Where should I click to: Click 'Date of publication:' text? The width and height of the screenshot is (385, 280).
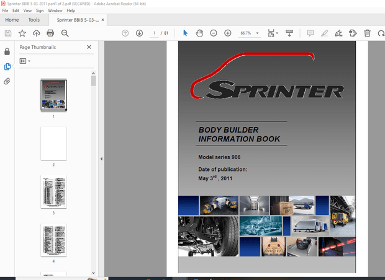pos(223,169)
